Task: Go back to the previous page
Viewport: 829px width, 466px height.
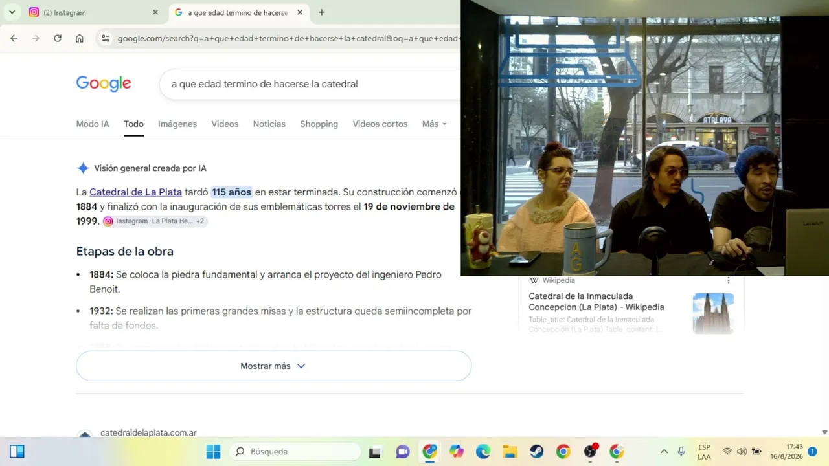Action: pos(14,38)
